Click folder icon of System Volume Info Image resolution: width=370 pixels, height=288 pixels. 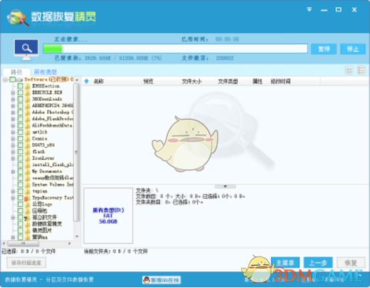point(27,184)
